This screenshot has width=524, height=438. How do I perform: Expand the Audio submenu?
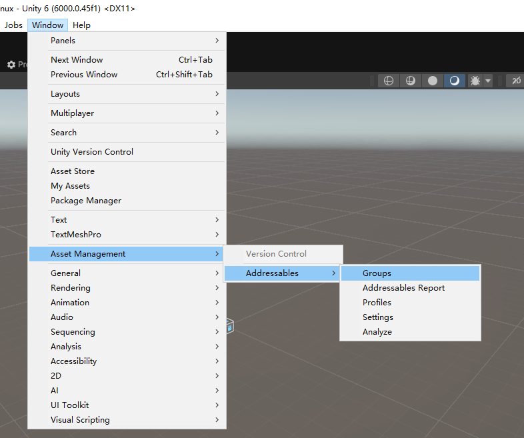point(127,317)
